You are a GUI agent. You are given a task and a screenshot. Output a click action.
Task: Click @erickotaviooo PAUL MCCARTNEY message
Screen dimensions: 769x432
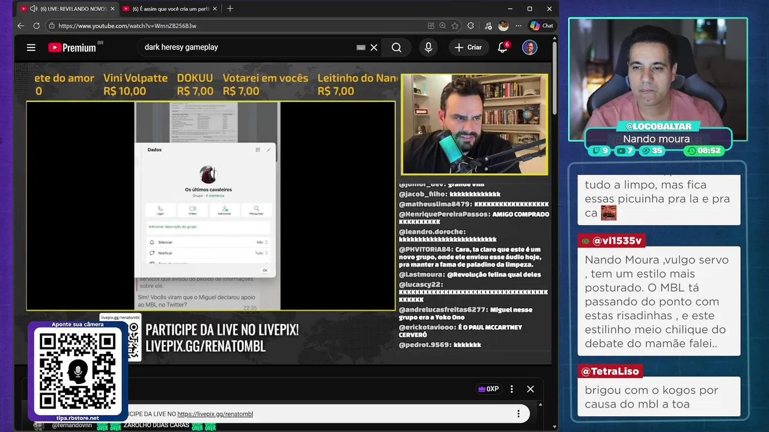(x=460, y=331)
